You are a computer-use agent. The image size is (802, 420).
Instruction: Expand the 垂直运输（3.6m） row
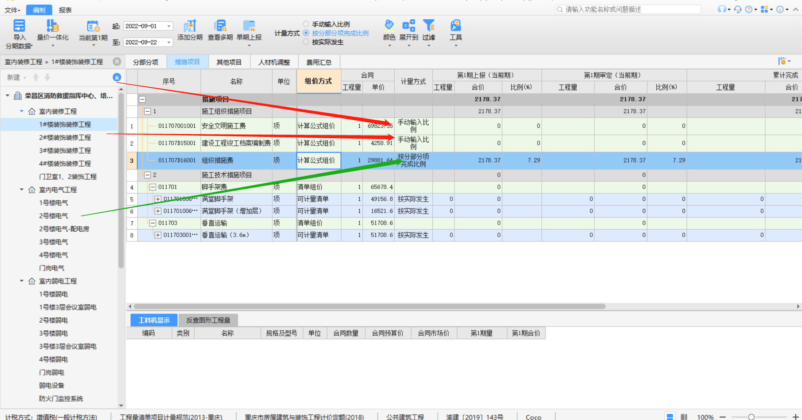pos(158,235)
